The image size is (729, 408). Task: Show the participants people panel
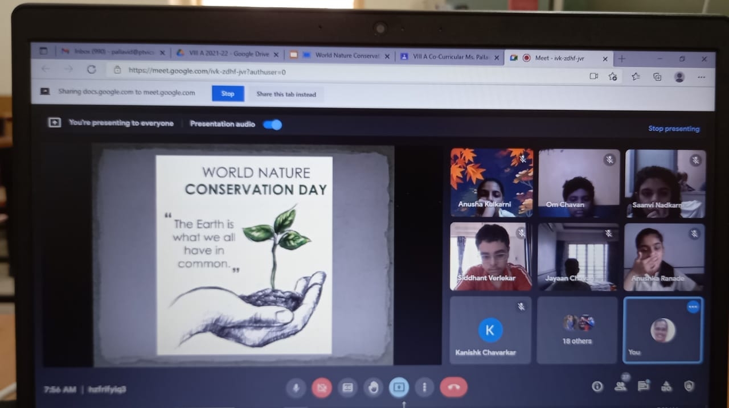click(x=620, y=386)
